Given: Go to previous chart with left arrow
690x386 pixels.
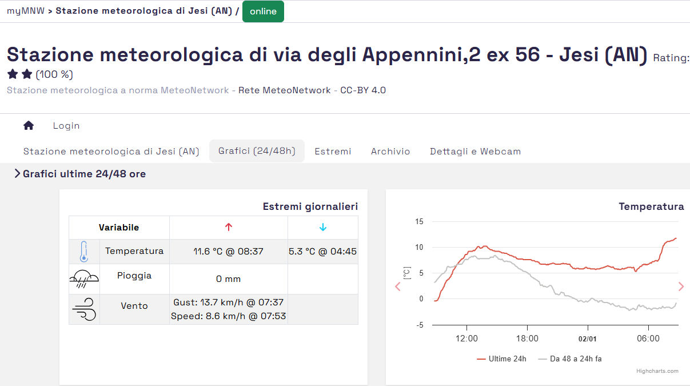Looking at the screenshot, I should pos(398,286).
